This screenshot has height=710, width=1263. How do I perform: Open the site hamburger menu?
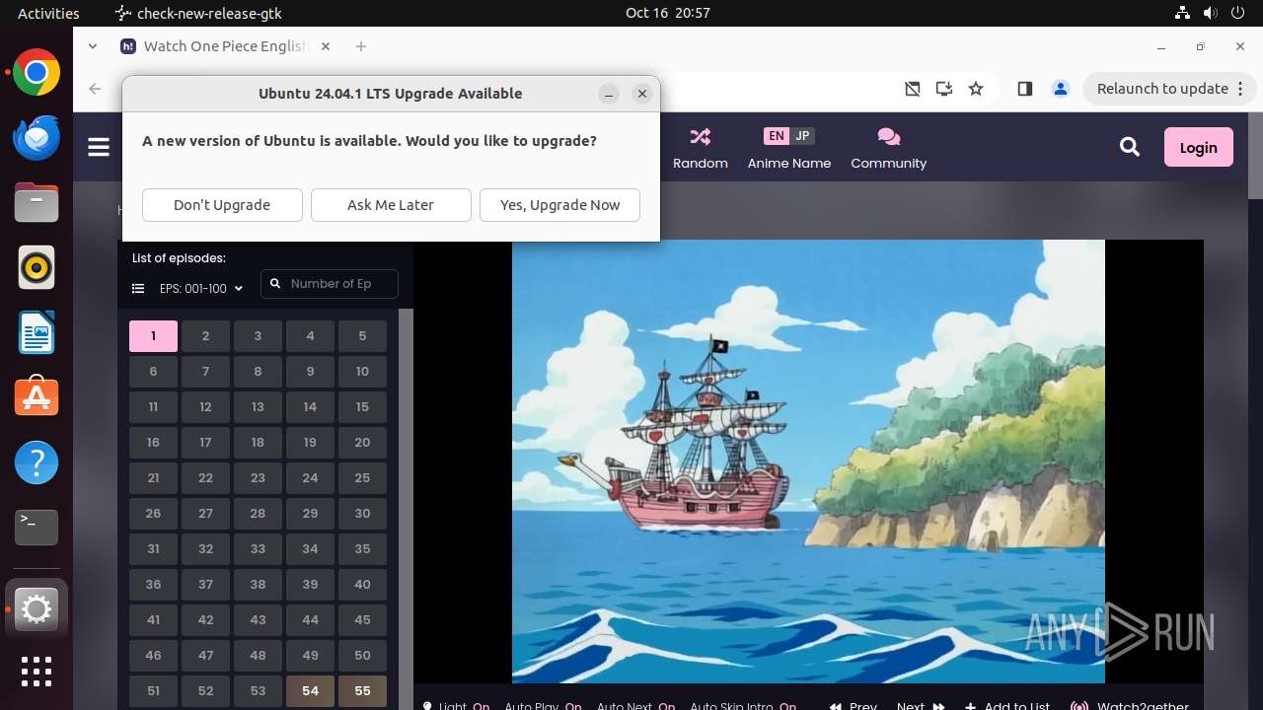[99, 147]
